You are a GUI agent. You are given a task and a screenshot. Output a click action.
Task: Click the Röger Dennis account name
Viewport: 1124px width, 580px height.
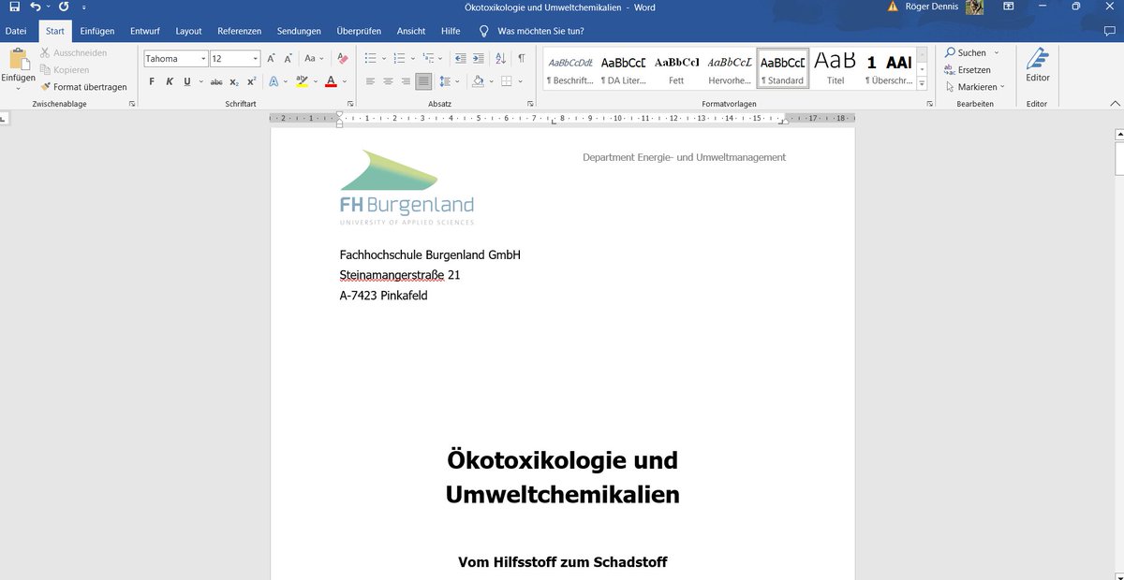pos(931,7)
